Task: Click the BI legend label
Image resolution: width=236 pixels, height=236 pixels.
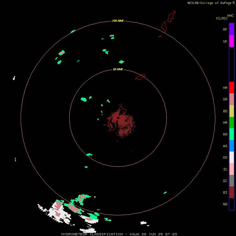Action: coord(225,192)
